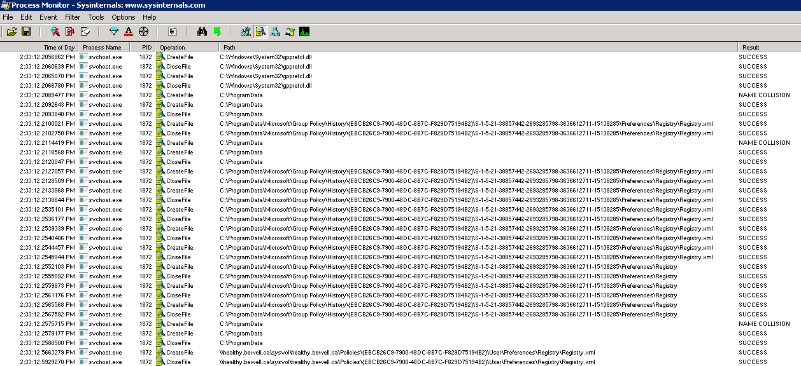Screen dimensions: 801x366
Task: Click the green Jump To Object arrow
Action: 216,31
